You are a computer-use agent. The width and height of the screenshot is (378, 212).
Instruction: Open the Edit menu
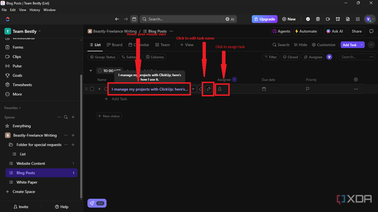pyautogui.click(x=13, y=10)
